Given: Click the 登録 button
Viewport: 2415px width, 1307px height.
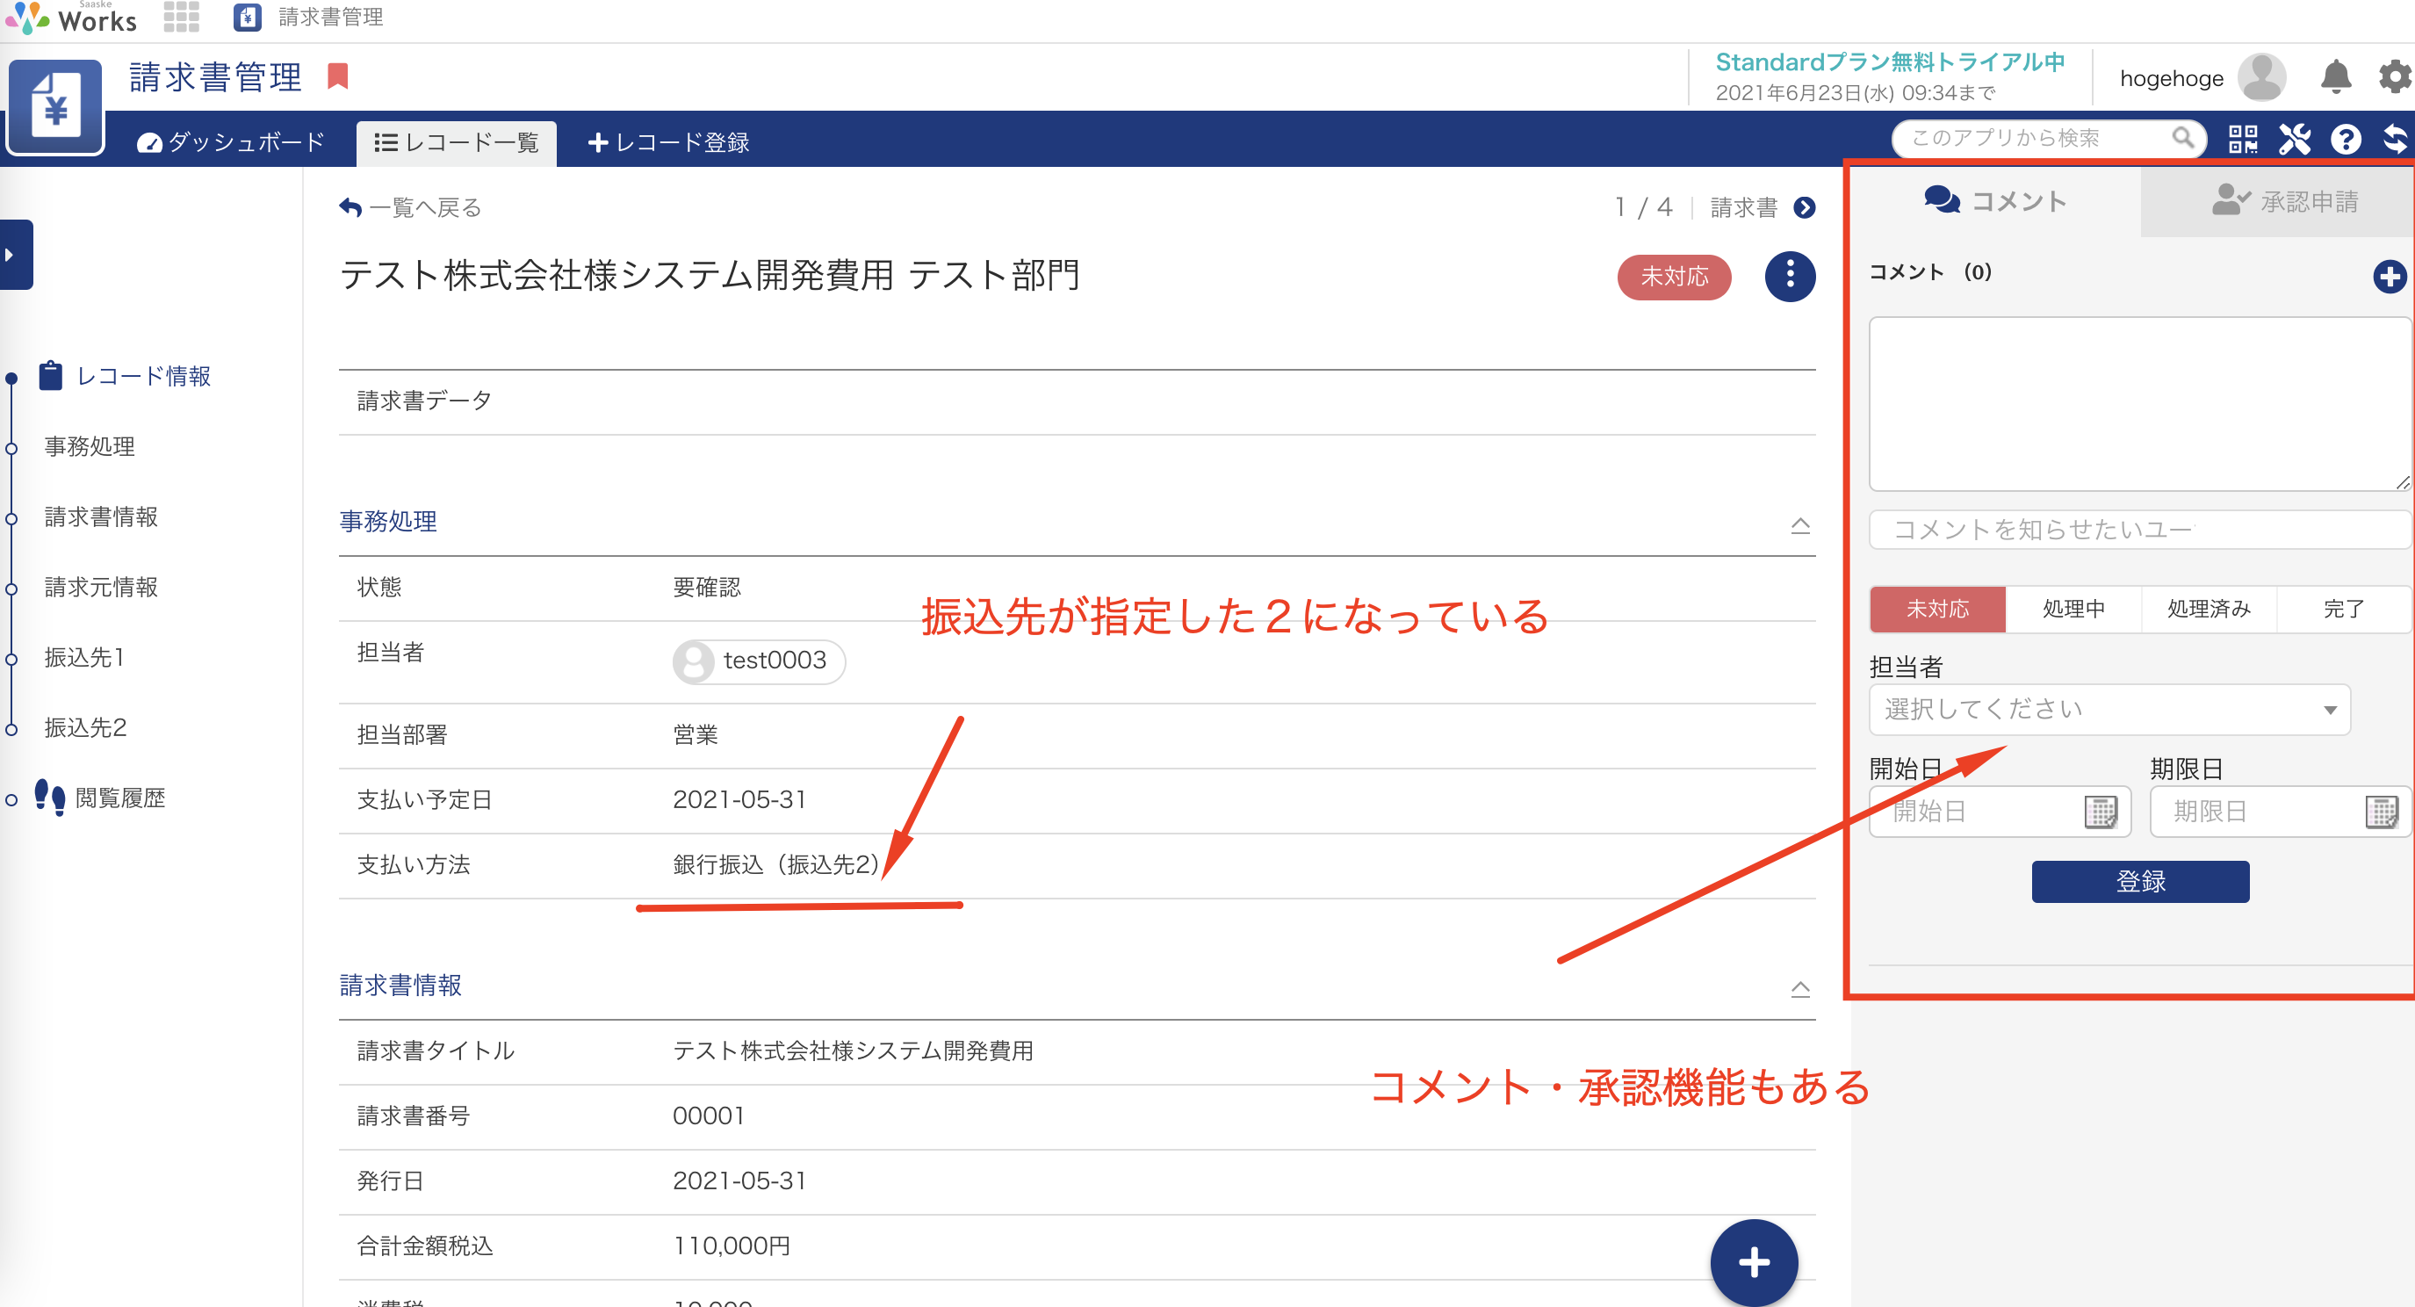Looking at the screenshot, I should pyautogui.click(x=2139, y=880).
